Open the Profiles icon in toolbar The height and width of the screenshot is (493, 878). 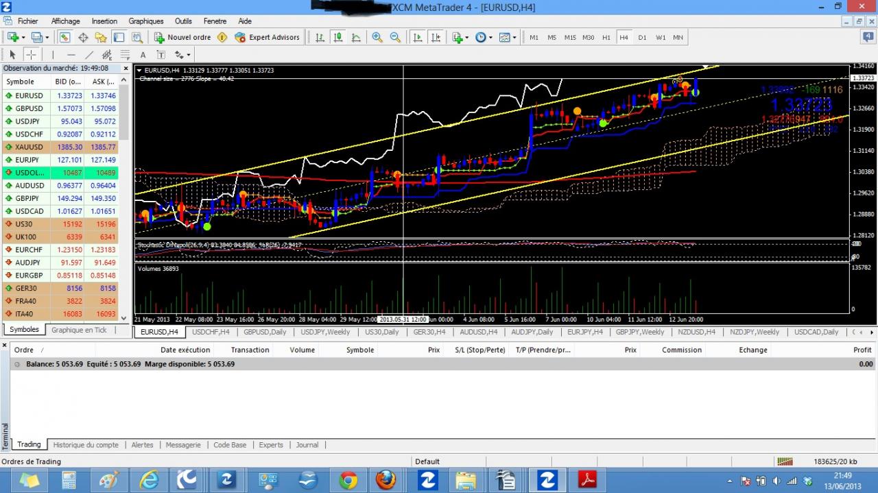click(x=36, y=37)
